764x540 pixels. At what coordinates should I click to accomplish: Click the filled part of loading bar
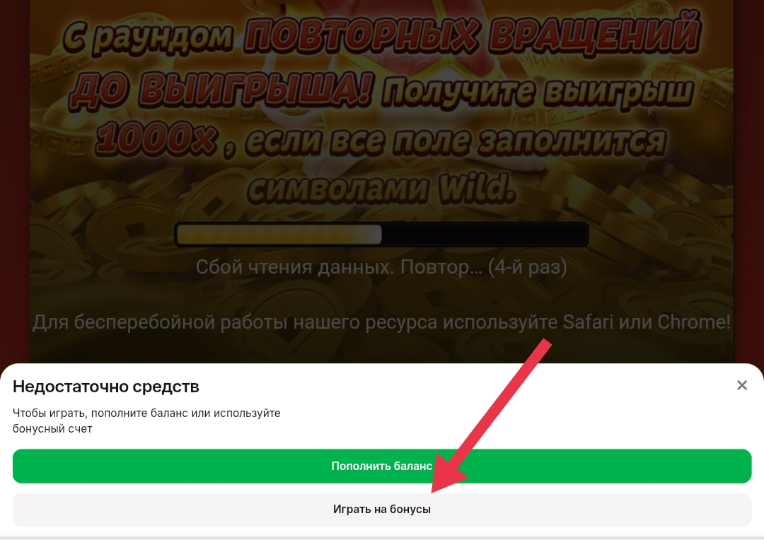coord(279,235)
